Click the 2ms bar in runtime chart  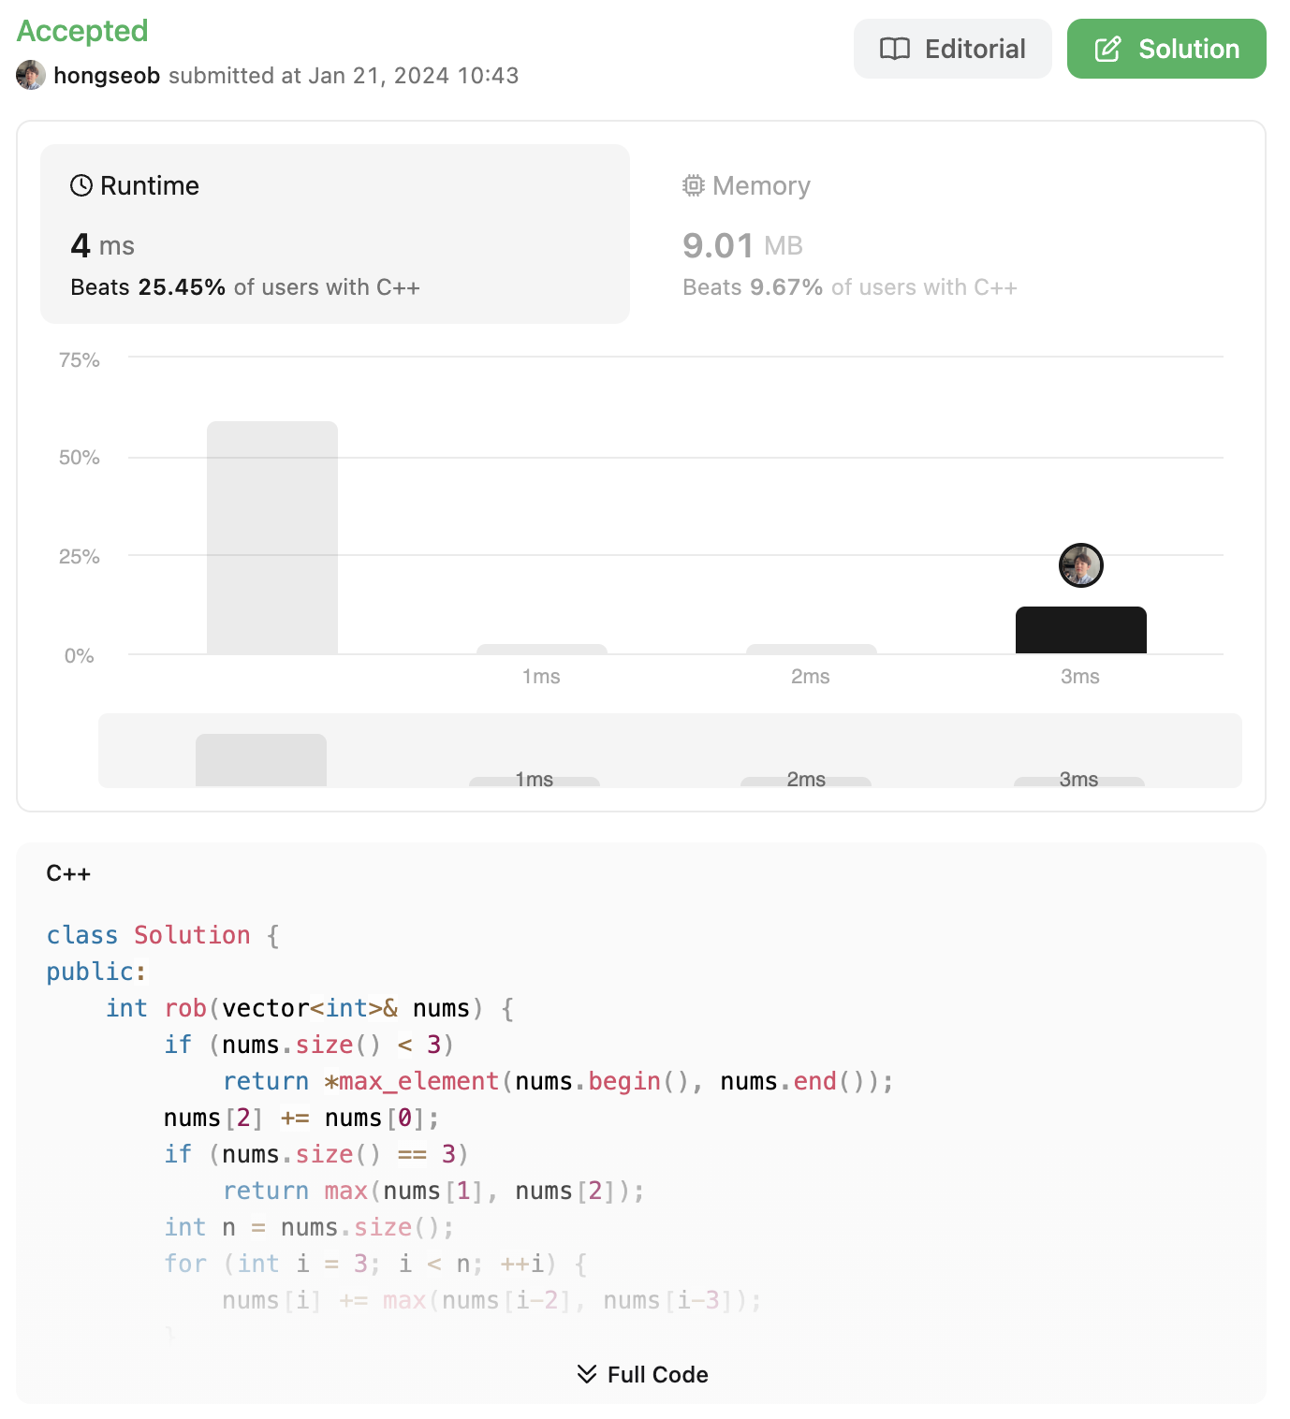point(812,649)
